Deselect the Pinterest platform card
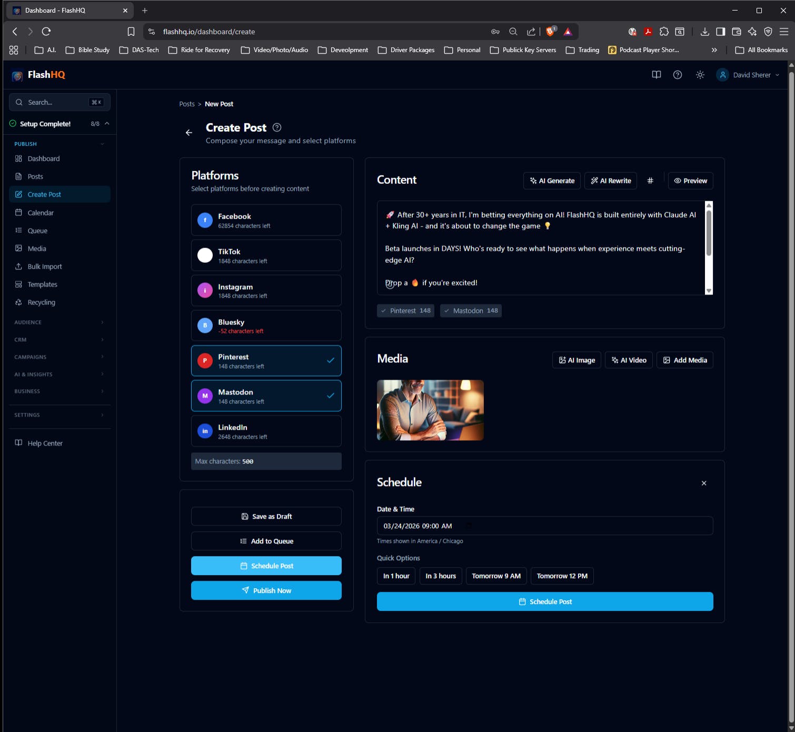 (266, 361)
